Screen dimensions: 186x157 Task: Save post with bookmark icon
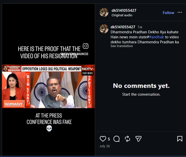[x=180, y=139]
